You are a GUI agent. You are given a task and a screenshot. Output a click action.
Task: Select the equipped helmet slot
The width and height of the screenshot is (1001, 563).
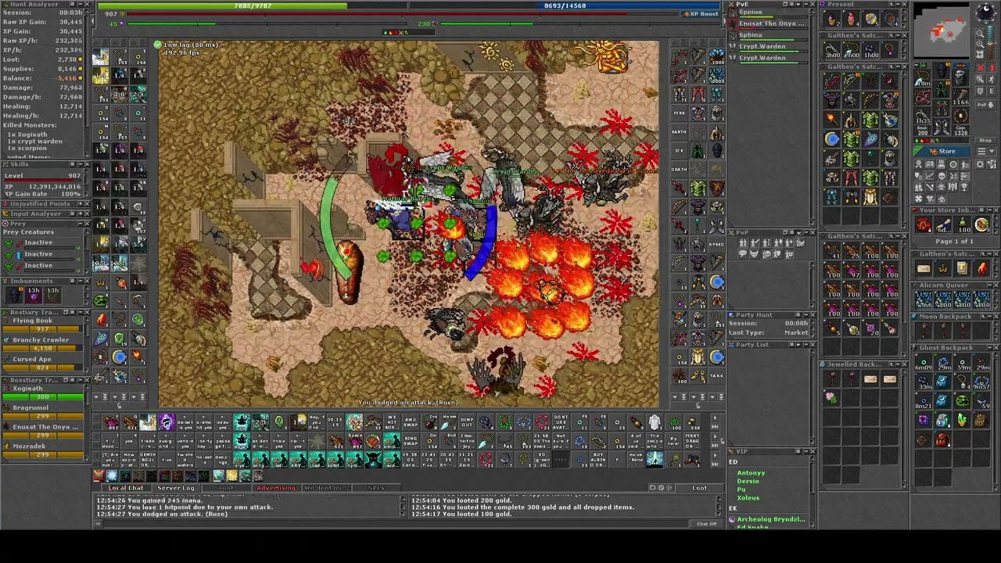942,70
